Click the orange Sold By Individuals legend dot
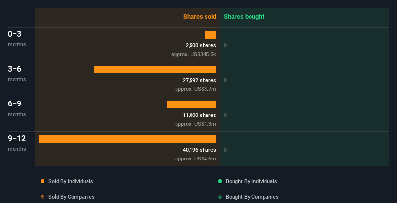This screenshot has height=203, width=397. pyautogui.click(x=43, y=181)
